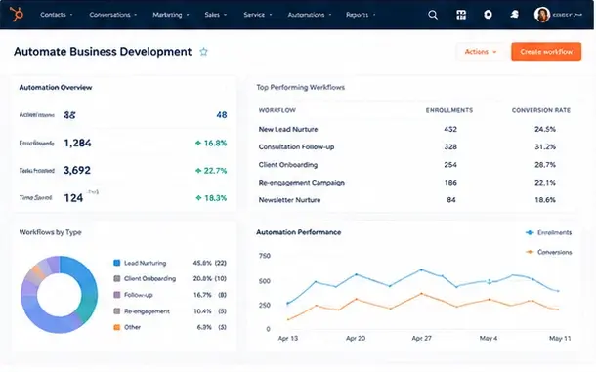This screenshot has height=372, width=596.
Task: Open the Contacts menu
Action: coord(57,15)
